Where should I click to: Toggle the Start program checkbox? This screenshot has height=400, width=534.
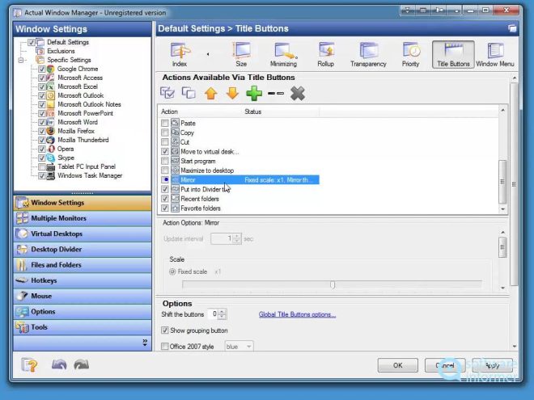(x=165, y=161)
